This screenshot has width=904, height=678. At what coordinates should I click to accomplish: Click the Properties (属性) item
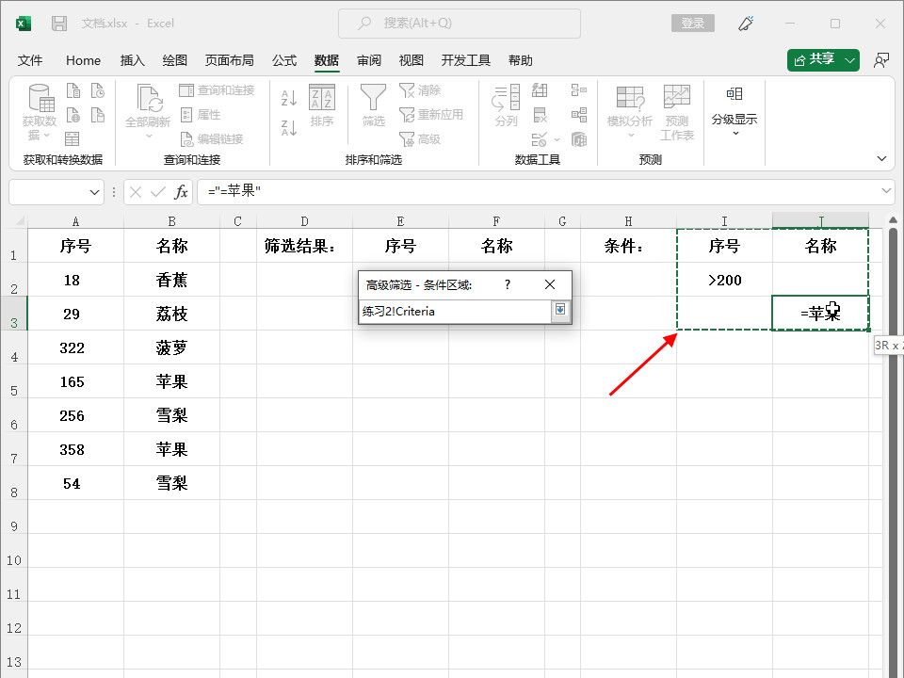pos(201,115)
